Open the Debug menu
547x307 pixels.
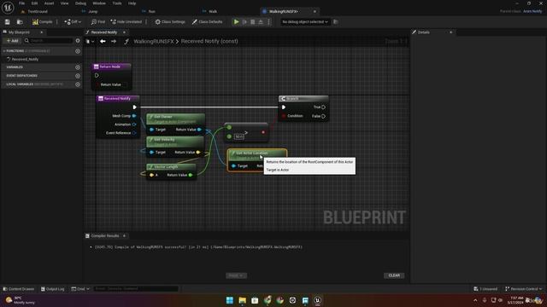coord(80,3)
